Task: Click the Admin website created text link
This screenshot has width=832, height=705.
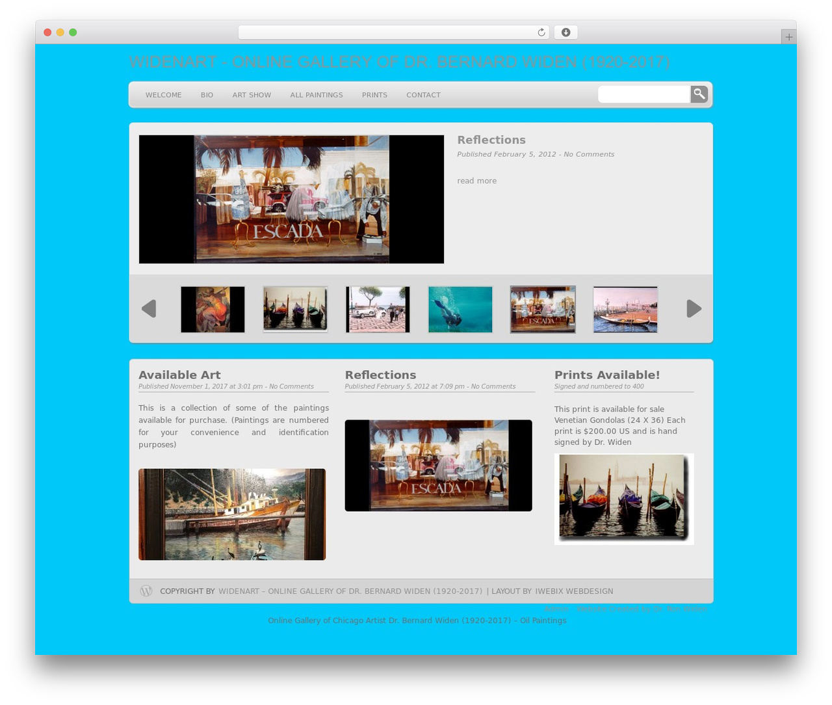Action: tap(625, 609)
